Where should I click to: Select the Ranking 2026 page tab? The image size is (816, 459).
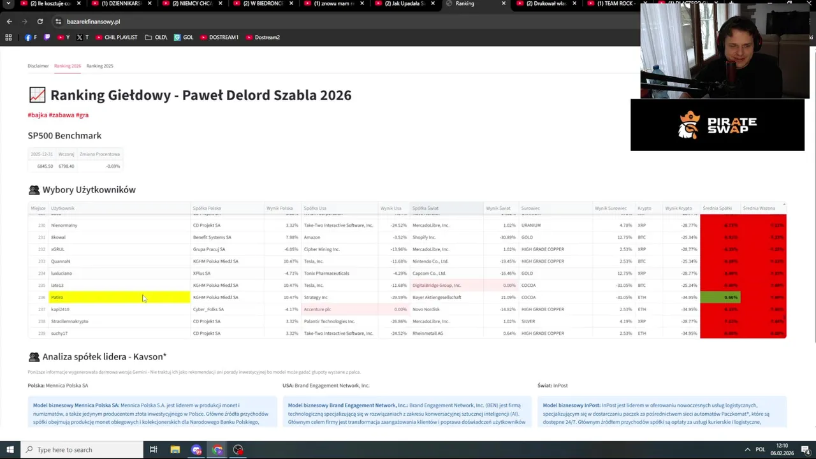click(x=68, y=66)
